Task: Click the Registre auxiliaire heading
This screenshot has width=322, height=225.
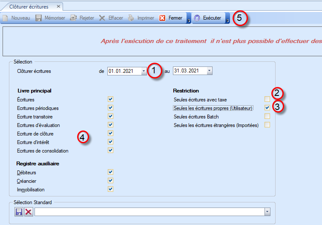Action: click(38, 164)
